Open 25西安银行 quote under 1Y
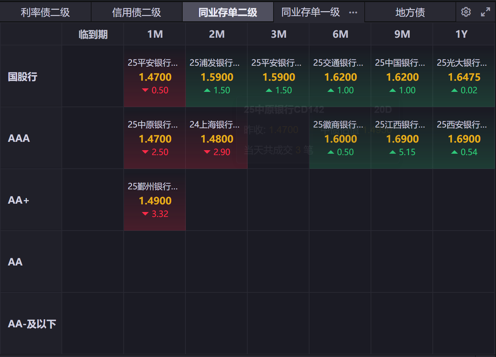This screenshot has width=496, height=357. pyautogui.click(x=464, y=138)
